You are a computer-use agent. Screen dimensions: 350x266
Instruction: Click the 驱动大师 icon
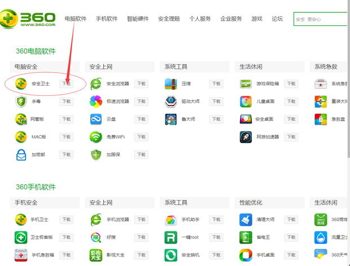[171, 101]
